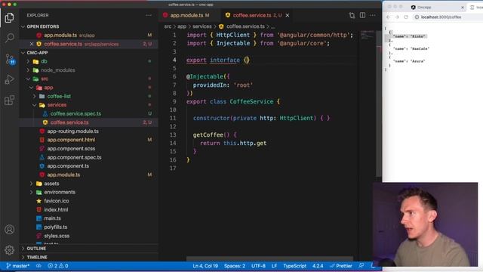Click the editor minimap

367,36
